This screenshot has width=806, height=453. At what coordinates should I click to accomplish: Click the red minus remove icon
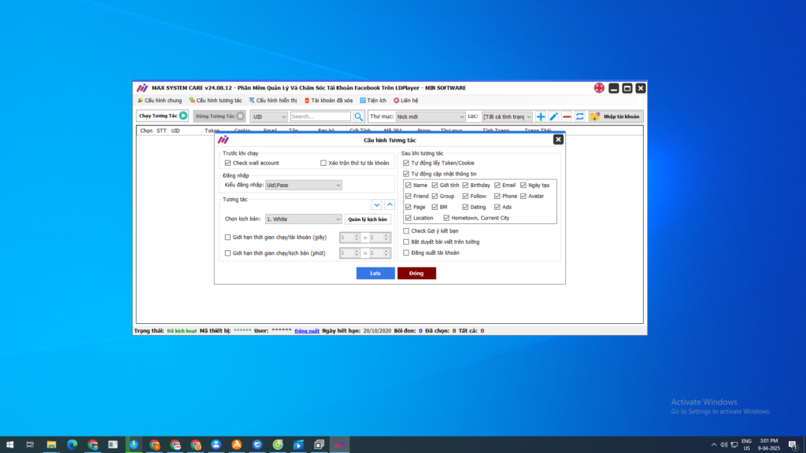pos(567,116)
